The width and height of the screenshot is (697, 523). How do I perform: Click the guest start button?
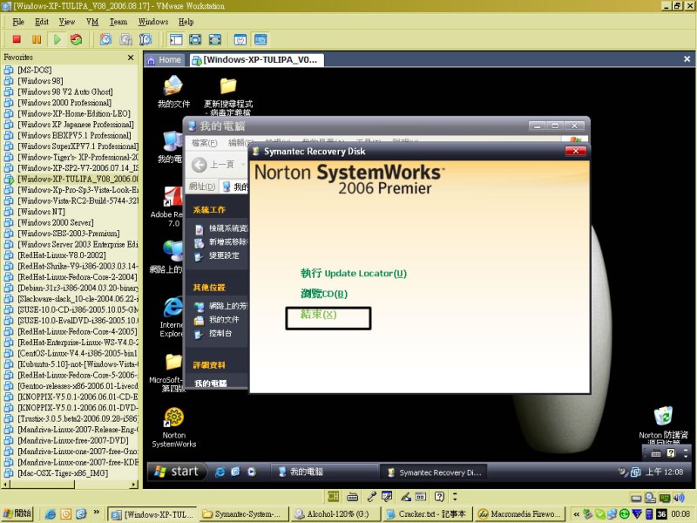tap(177, 472)
